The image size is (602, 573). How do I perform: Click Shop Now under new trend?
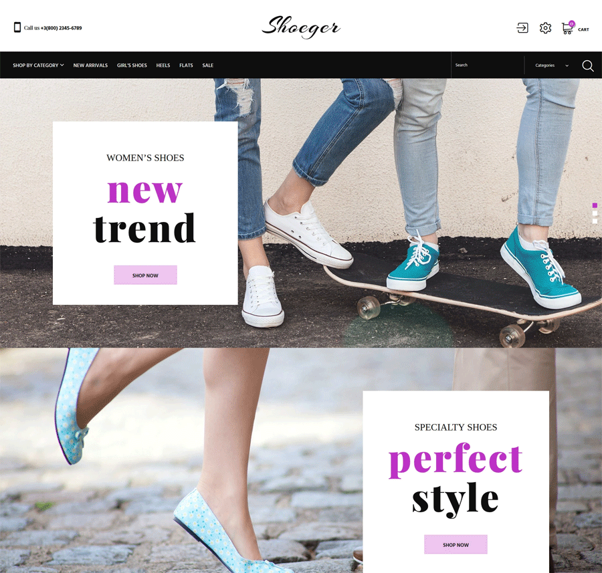click(x=146, y=275)
